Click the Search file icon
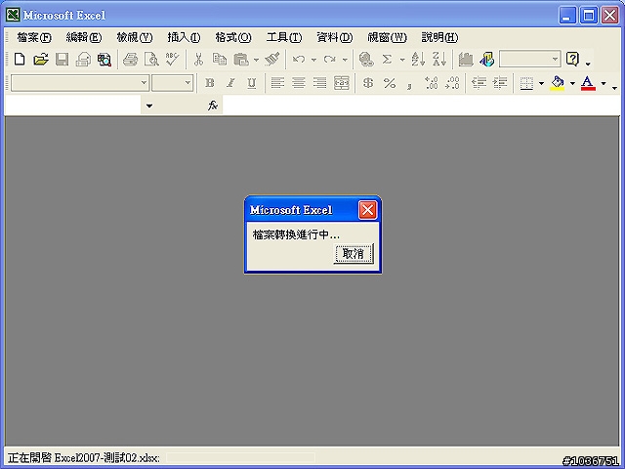The image size is (625, 469). [104, 60]
